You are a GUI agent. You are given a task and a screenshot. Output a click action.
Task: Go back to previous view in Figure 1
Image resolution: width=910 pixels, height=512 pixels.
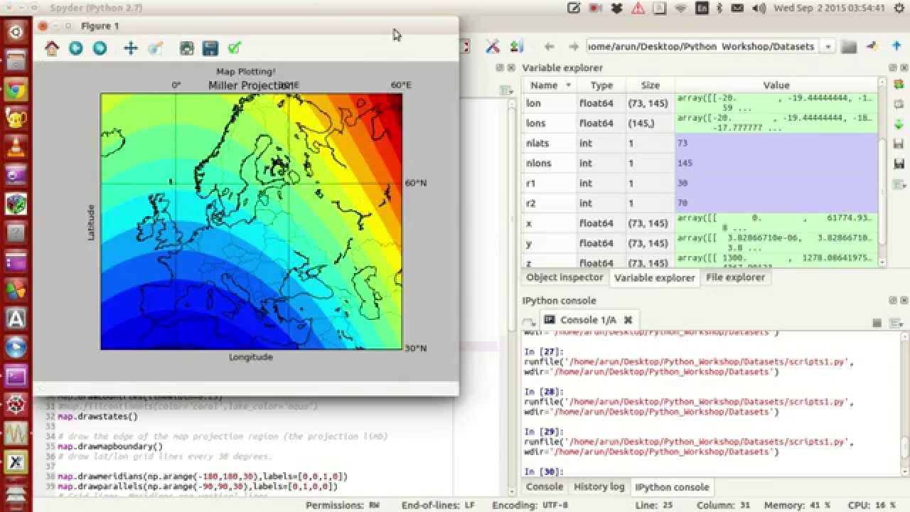pyautogui.click(x=75, y=48)
